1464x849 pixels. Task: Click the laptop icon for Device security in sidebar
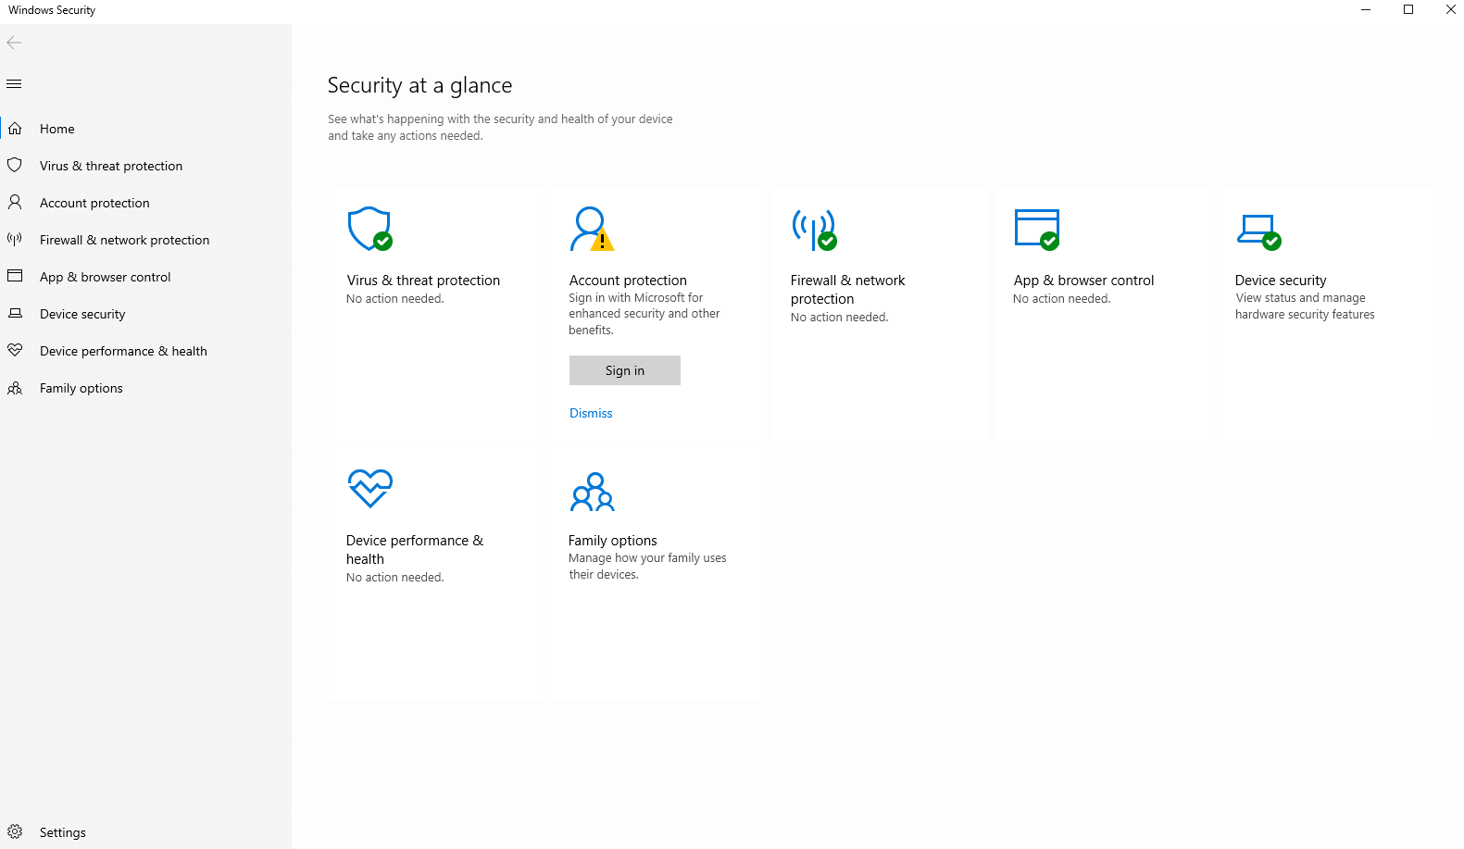[15, 314]
